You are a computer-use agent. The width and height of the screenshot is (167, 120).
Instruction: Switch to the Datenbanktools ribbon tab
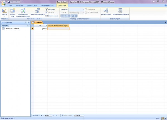(x=48, y=6)
